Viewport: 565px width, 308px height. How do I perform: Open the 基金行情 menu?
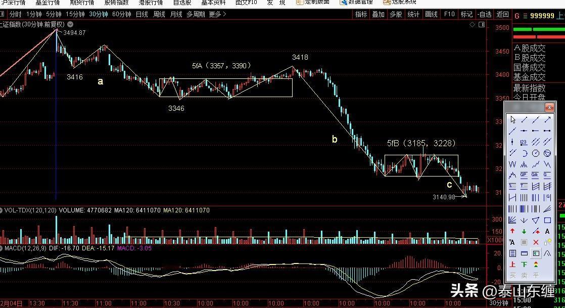coord(48,2)
